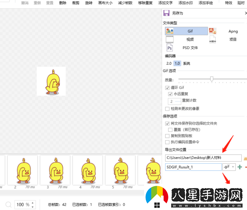This screenshot has height=210, width=247.
Task: Click the timeline horizontal scrollbar
Action: 72,192
